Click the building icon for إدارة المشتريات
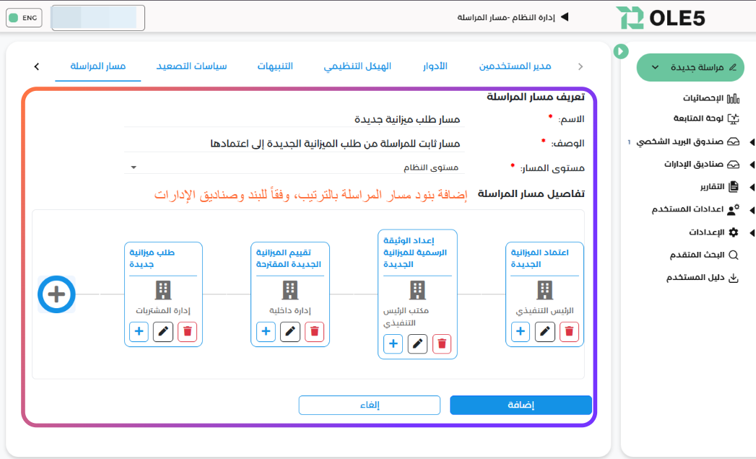Image resolution: width=756 pixels, height=459 pixels. [x=163, y=290]
